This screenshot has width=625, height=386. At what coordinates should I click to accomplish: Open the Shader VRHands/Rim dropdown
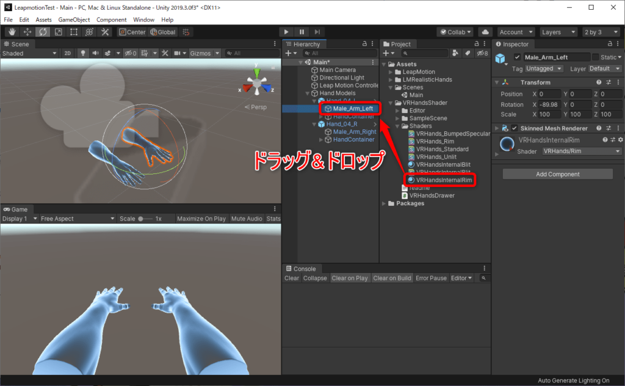pyautogui.click(x=582, y=151)
